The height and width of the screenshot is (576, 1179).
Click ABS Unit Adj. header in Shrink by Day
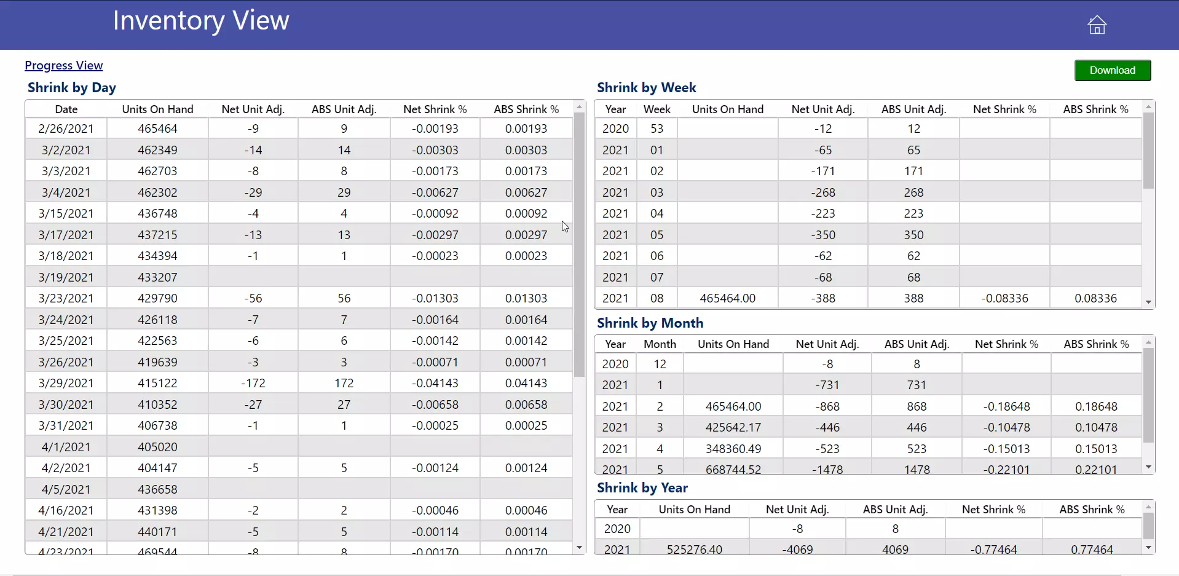click(344, 109)
